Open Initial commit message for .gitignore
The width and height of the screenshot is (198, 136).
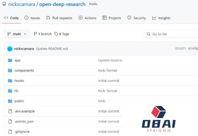[109, 132]
